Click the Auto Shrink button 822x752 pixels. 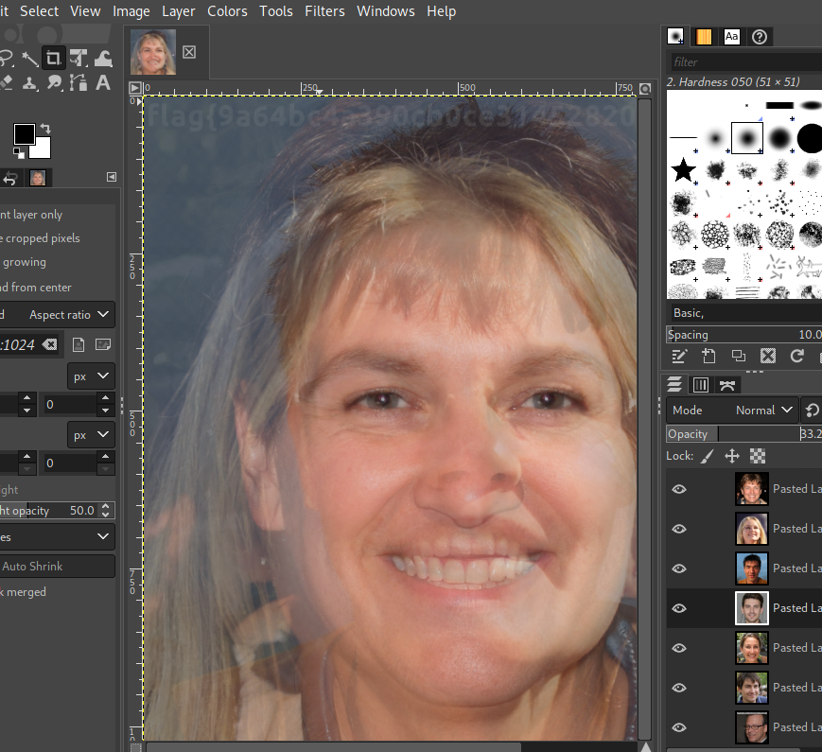point(57,567)
